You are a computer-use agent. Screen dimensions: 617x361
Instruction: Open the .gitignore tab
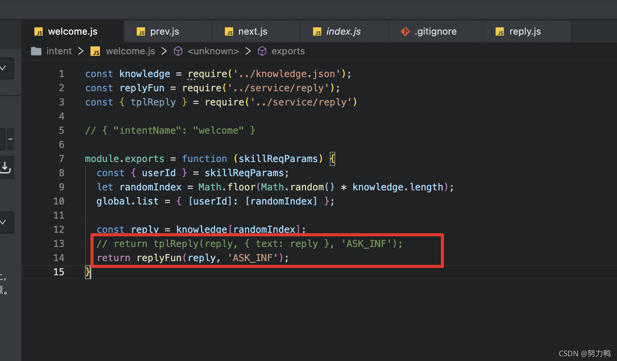tap(435, 31)
